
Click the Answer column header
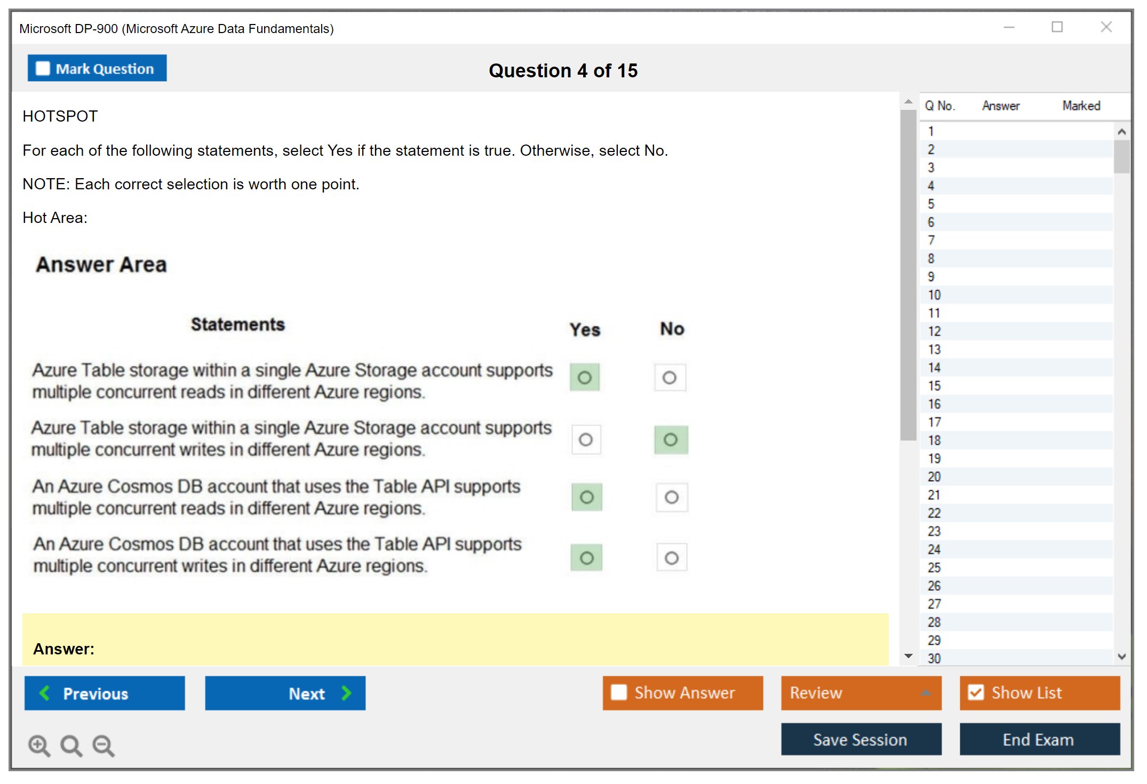pos(1000,106)
